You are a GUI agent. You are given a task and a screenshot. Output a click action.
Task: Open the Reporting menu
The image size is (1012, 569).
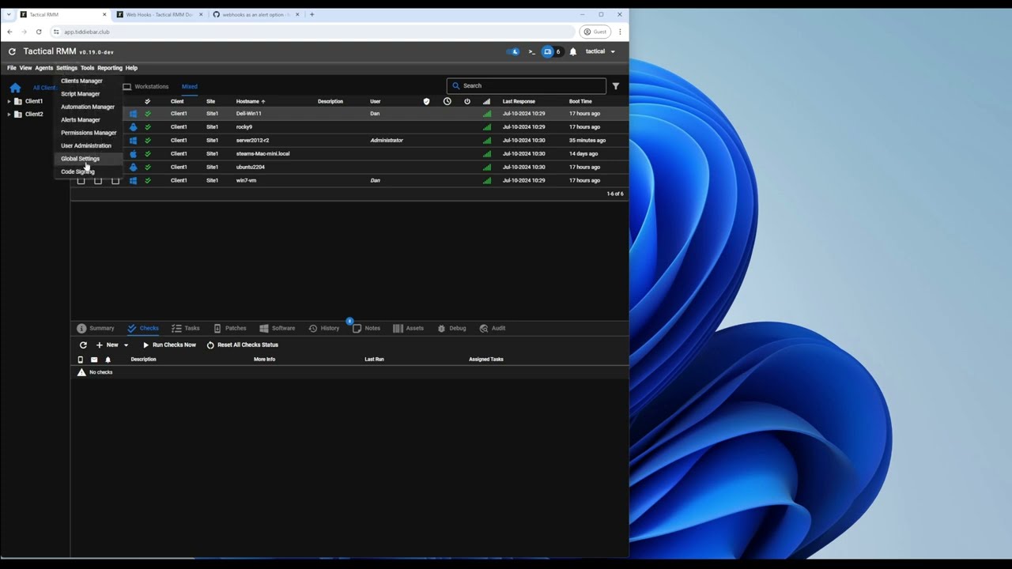pos(110,68)
